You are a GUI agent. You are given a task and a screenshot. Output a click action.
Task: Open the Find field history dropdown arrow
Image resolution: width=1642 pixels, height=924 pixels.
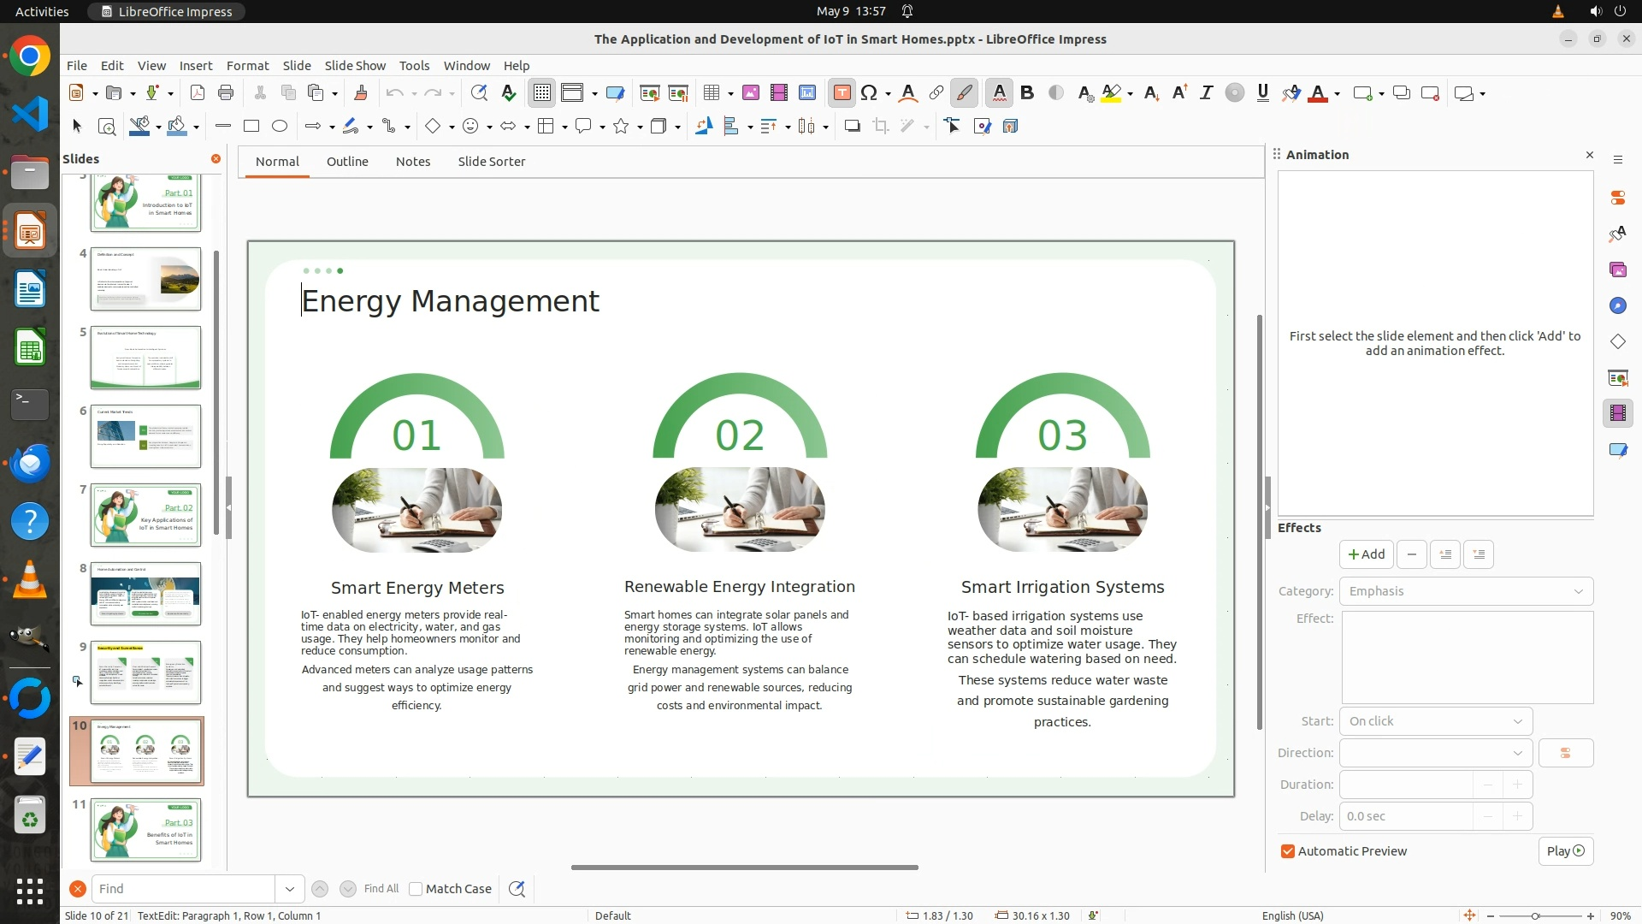289,889
